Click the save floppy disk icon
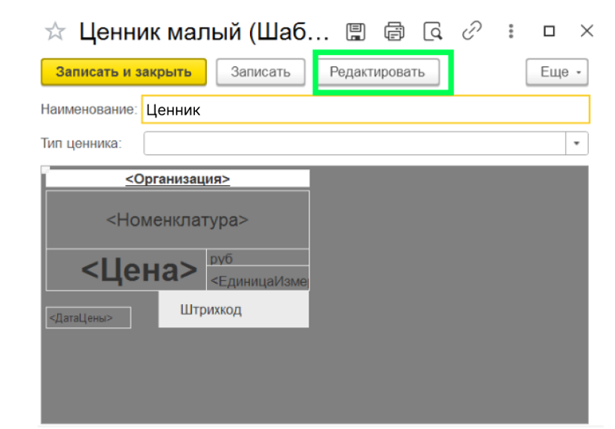615x429 pixels. click(356, 32)
